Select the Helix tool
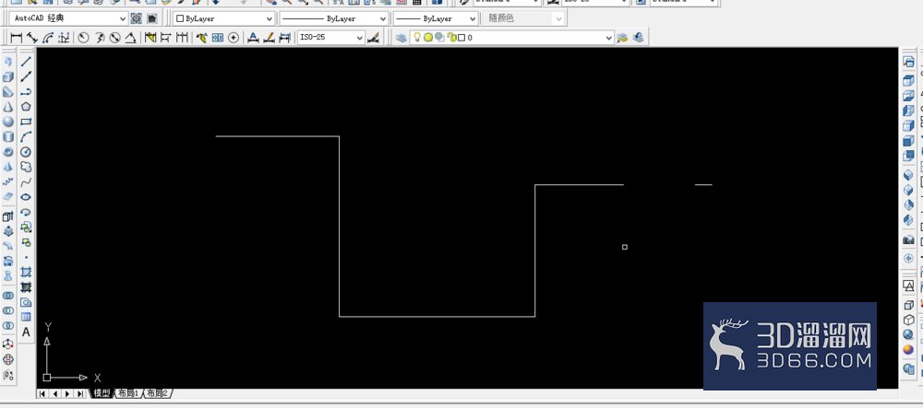 pos(8,182)
